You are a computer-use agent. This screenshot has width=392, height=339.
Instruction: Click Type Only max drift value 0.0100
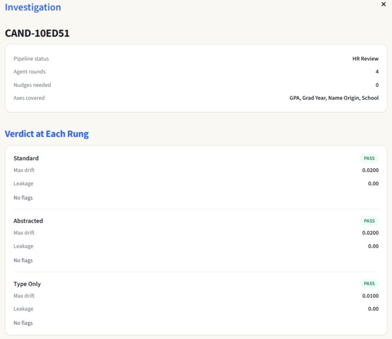(x=370, y=296)
